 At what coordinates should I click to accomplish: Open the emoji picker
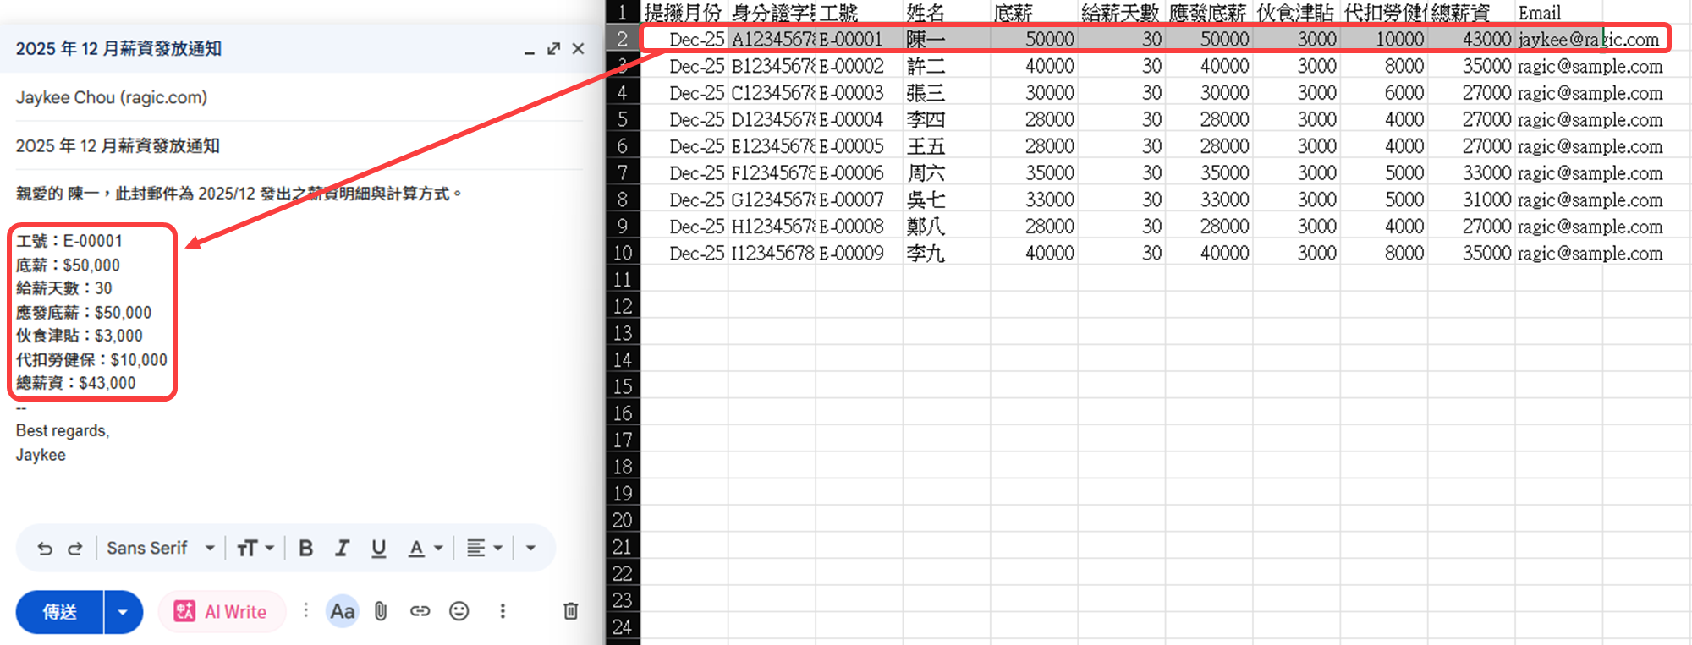[459, 611]
